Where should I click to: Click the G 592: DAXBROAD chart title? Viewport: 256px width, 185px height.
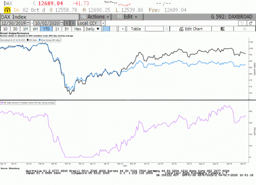tap(232, 17)
